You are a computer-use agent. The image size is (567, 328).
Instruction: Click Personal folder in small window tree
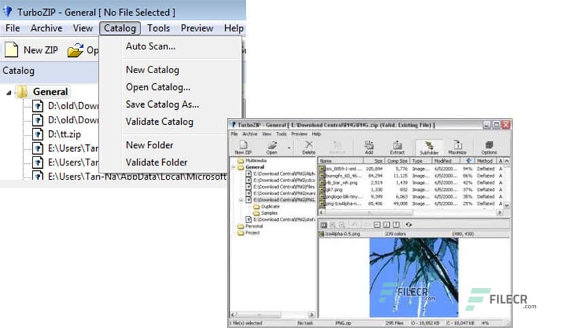tap(250, 226)
